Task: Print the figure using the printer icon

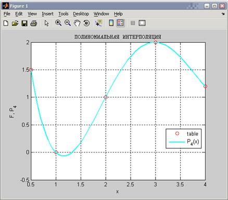Action: point(34,23)
